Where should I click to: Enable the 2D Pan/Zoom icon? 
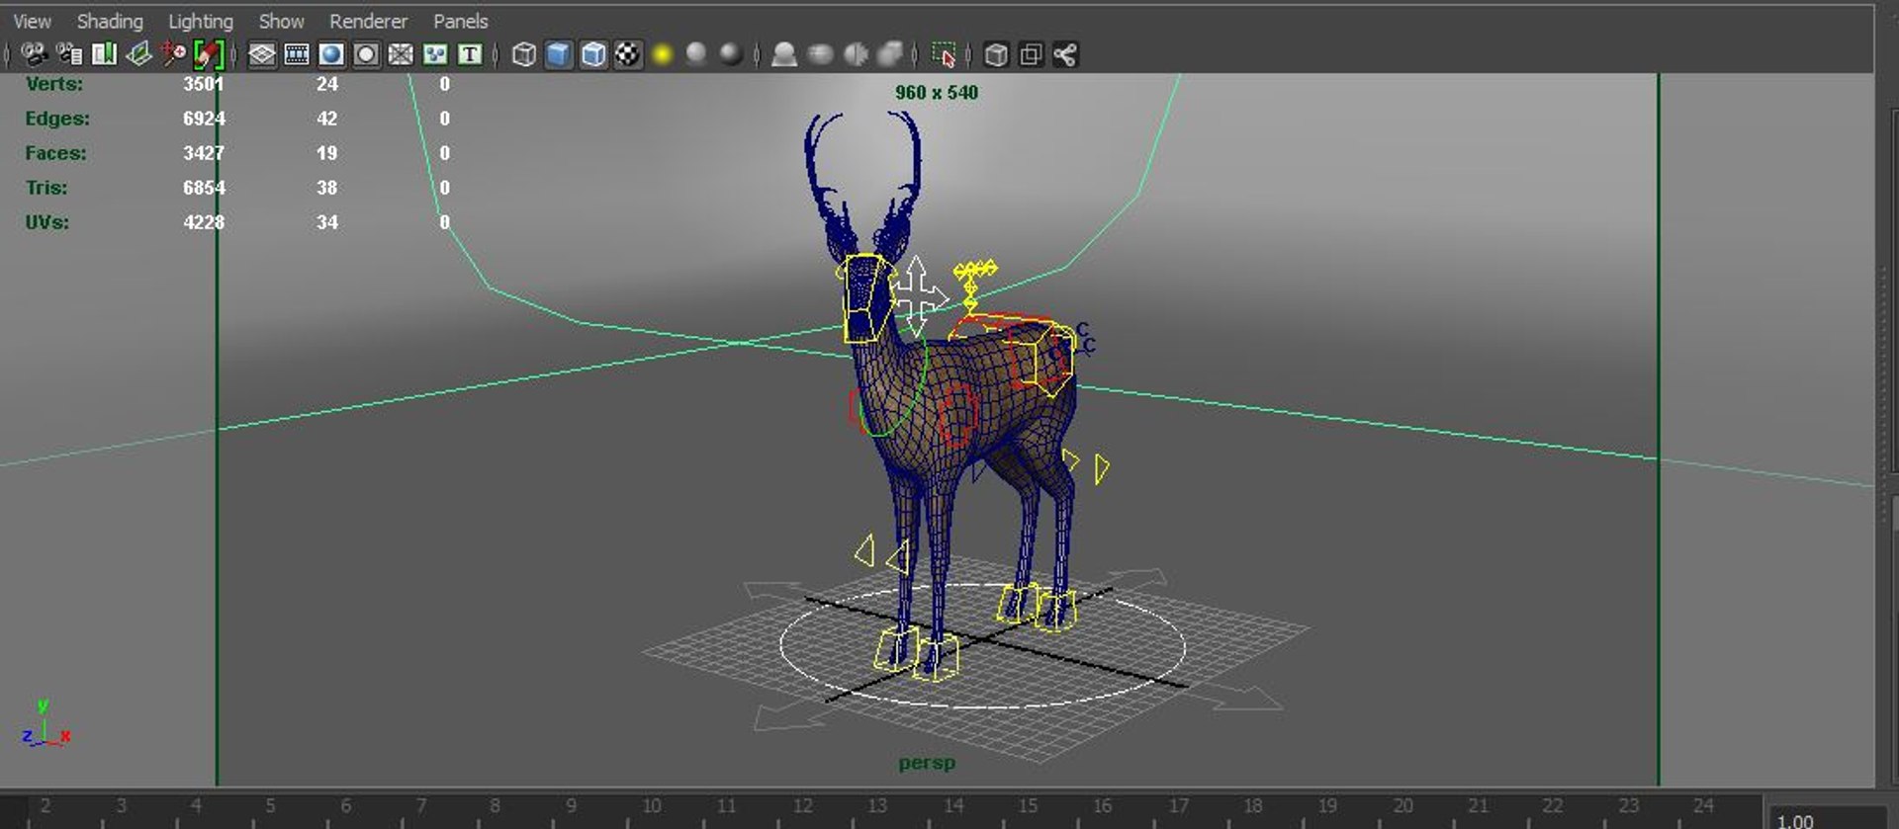(x=174, y=54)
